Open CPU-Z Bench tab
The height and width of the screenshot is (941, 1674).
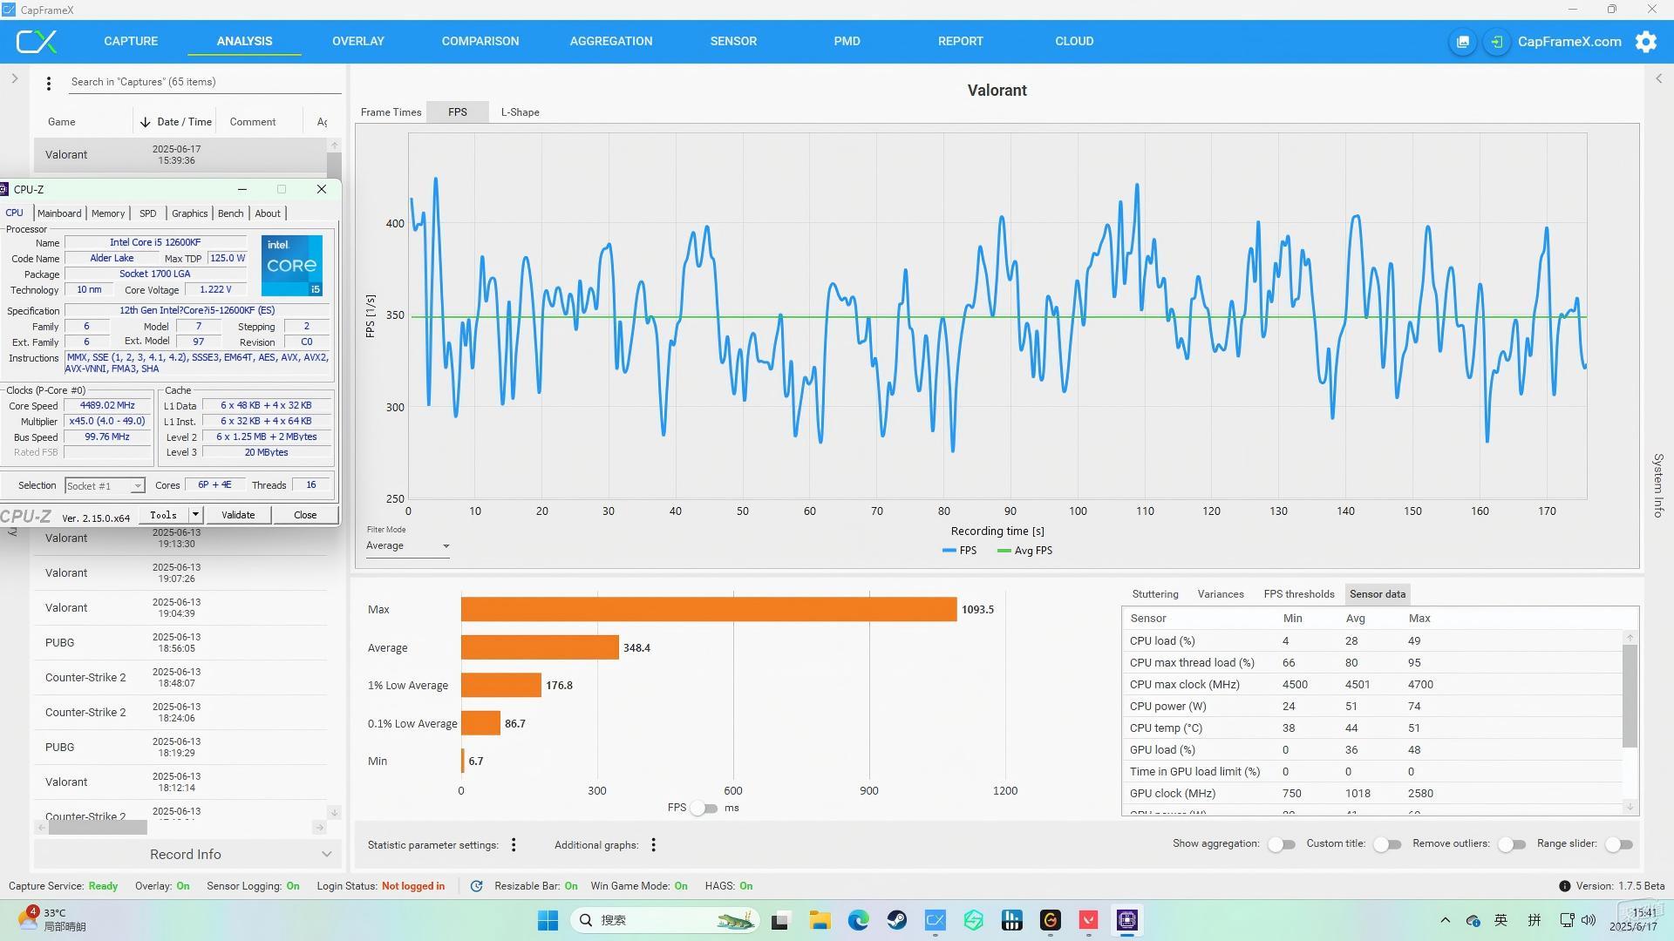pos(230,213)
